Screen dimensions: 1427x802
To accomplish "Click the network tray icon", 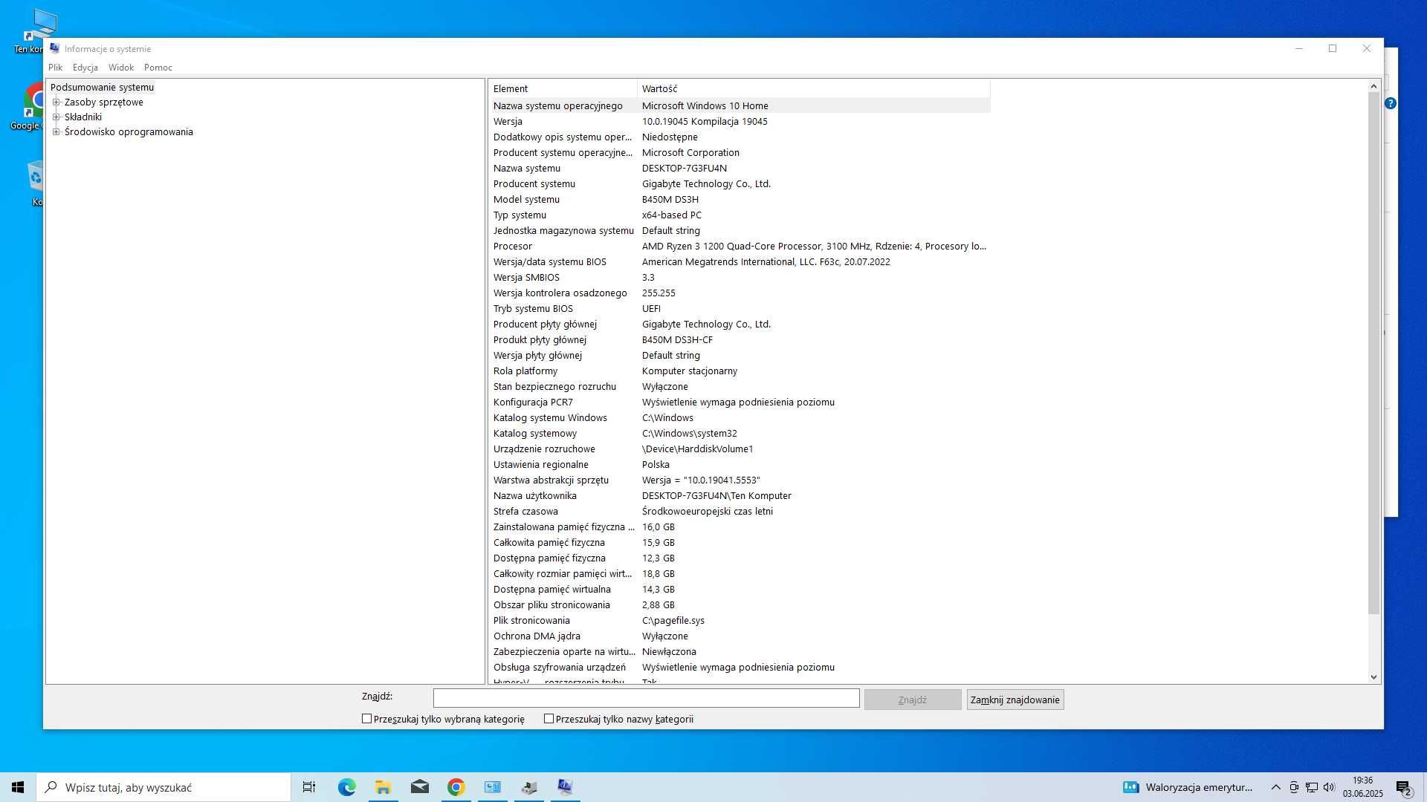I will 1312,787.
